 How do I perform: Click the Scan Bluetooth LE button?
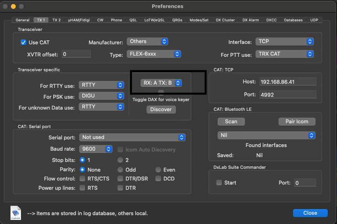point(231,121)
